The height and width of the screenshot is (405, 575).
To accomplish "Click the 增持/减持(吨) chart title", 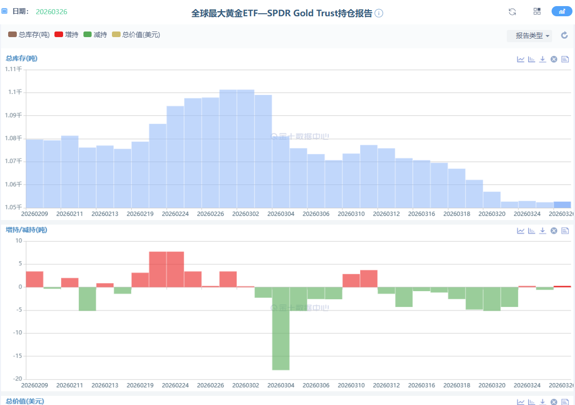I will pos(26,230).
